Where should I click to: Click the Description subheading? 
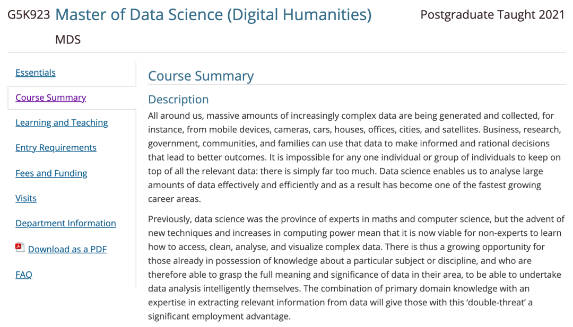178,100
